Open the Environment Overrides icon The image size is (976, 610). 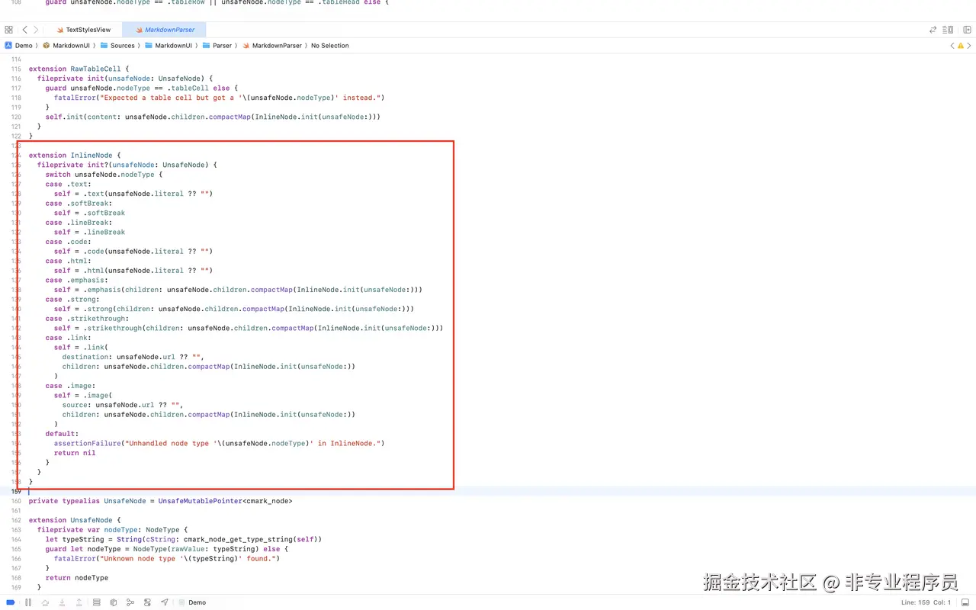coord(147,602)
